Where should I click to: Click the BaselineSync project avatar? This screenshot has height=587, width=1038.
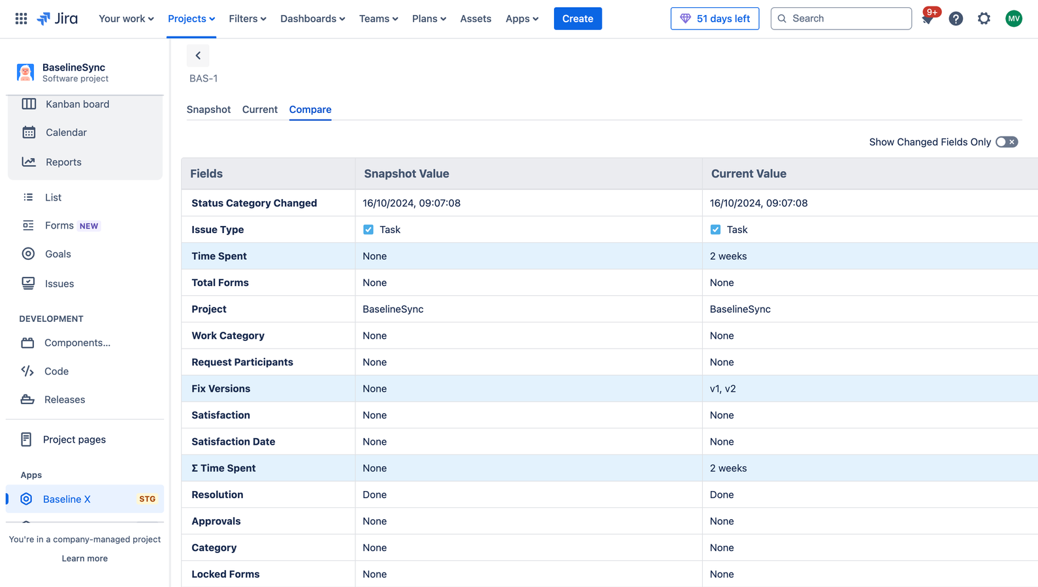tap(25, 72)
